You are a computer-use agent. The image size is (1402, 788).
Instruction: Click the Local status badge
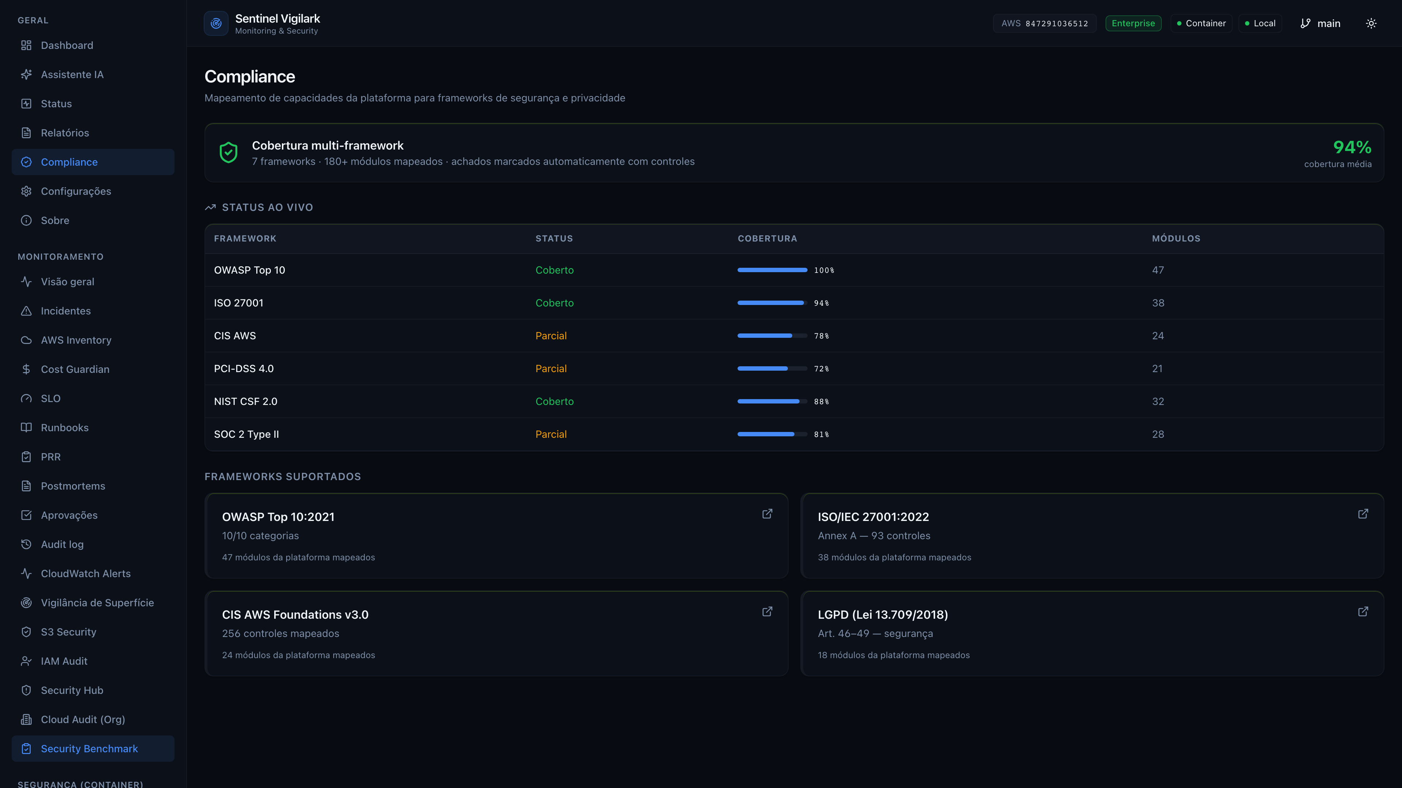coord(1260,23)
